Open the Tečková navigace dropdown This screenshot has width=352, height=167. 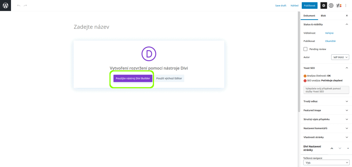(326, 163)
